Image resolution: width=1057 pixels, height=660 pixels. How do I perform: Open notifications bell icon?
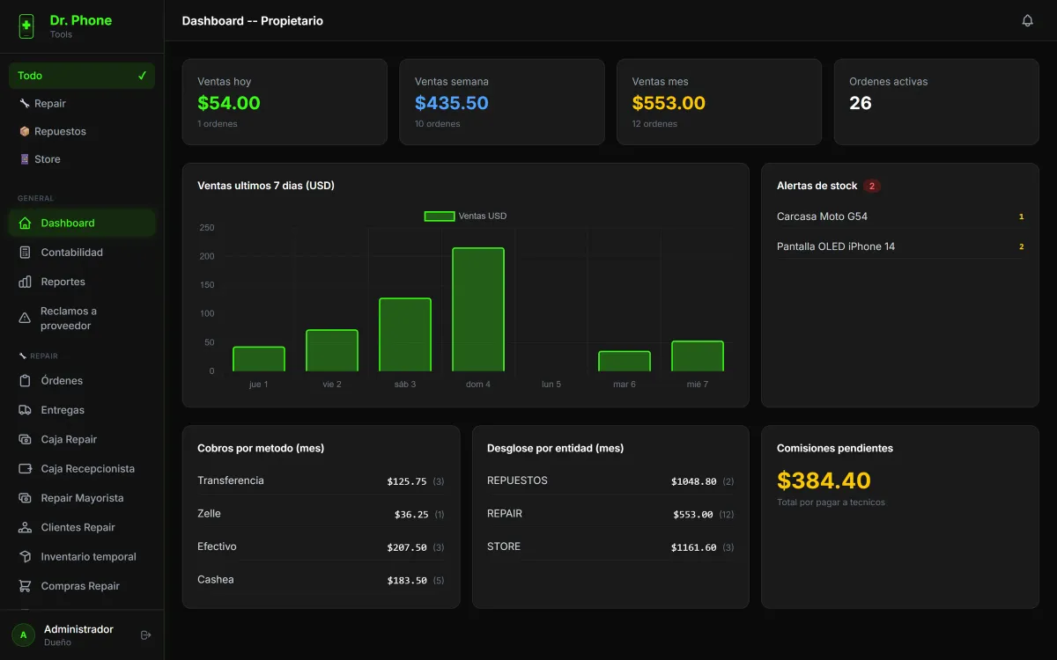[1027, 21]
